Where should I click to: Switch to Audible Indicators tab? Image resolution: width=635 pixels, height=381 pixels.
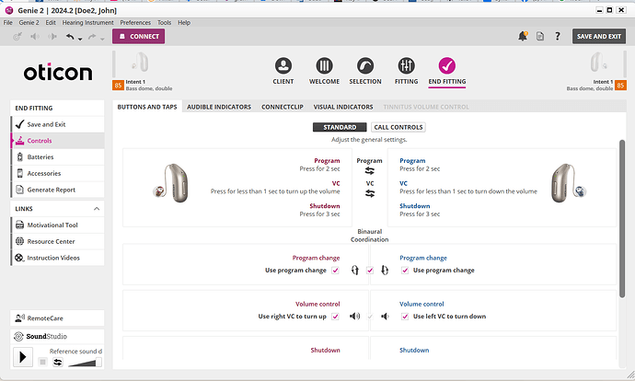coord(219,107)
